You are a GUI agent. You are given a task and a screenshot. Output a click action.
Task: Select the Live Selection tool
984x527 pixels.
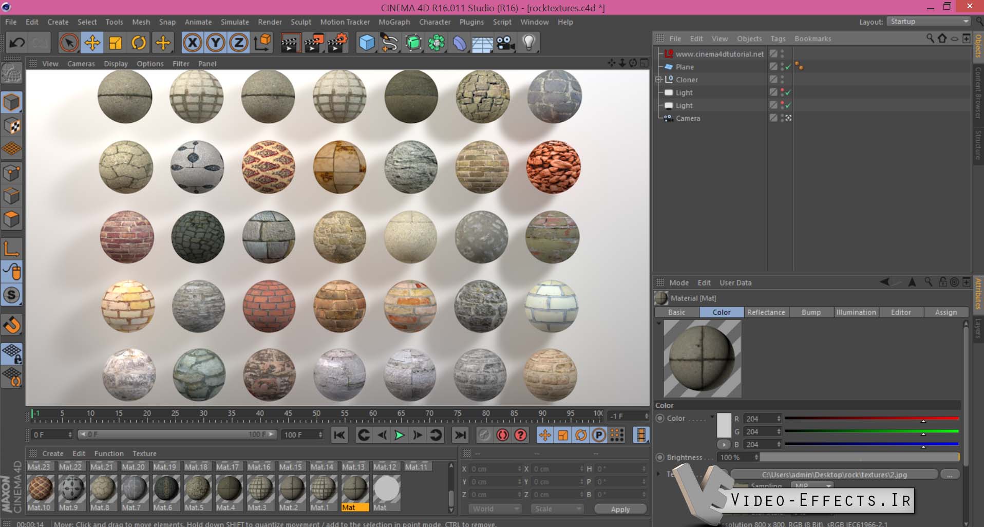(69, 43)
